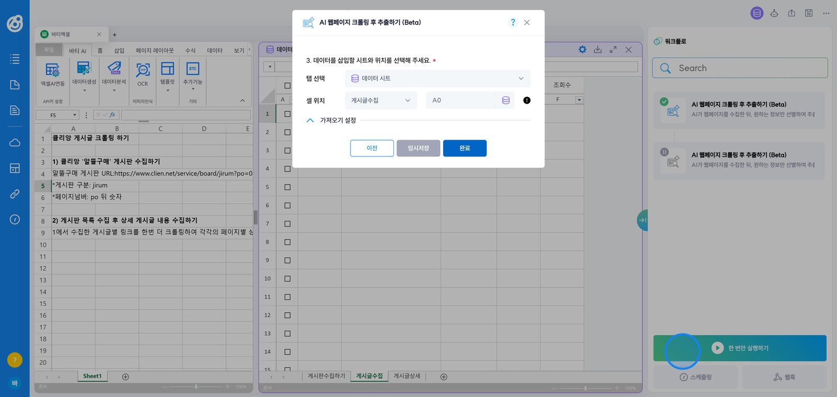Viewport: 837px width, 397px height.
Task: Switch to the 삽입 ribbon tab
Action: click(119, 50)
